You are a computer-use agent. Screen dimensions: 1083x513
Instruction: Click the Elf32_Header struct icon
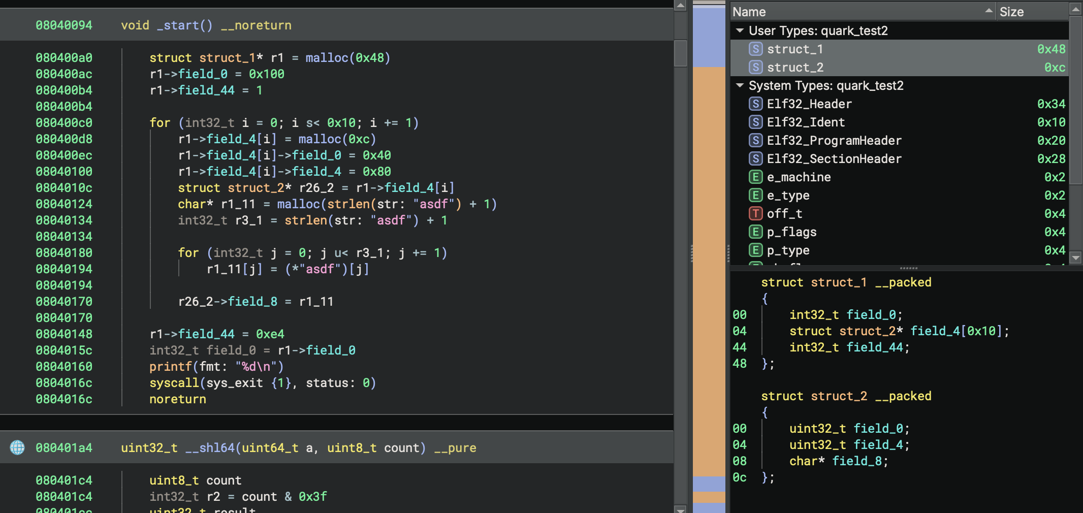(x=755, y=104)
